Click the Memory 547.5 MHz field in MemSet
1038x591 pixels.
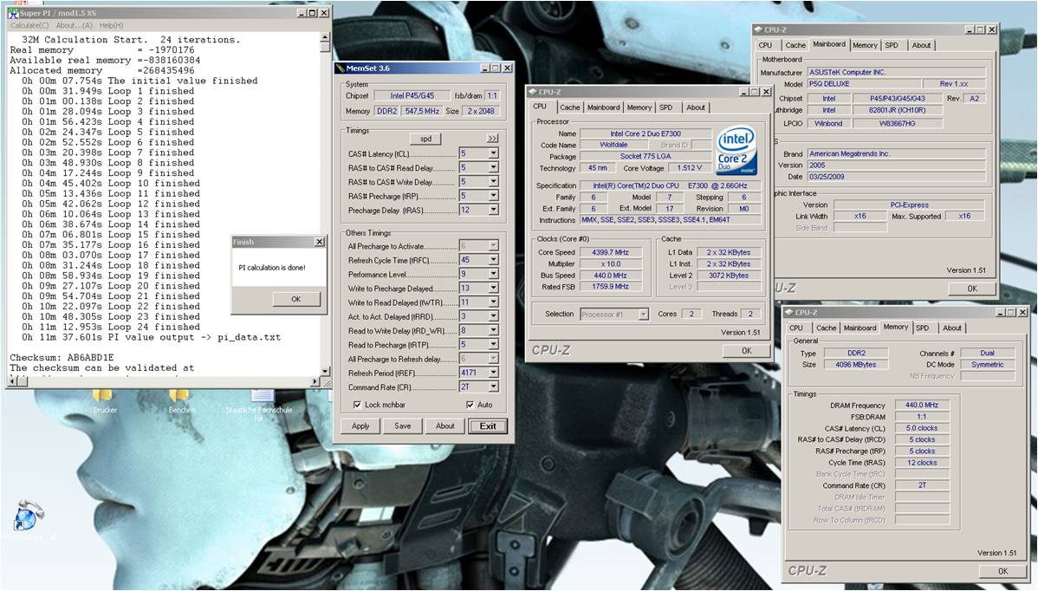[422, 111]
